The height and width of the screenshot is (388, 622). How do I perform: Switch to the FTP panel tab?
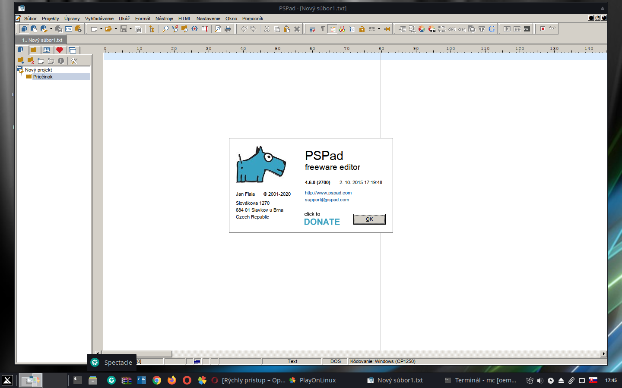[47, 50]
